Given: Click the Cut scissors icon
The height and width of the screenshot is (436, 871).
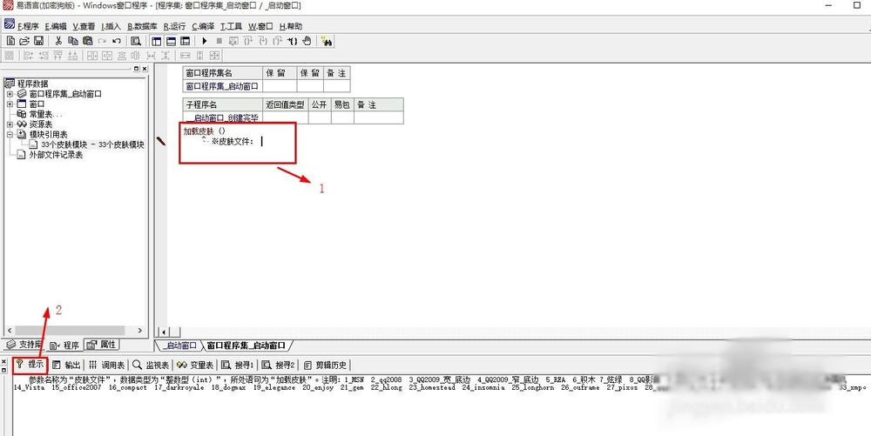Looking at the screenshot, I should tap(58, 41).
